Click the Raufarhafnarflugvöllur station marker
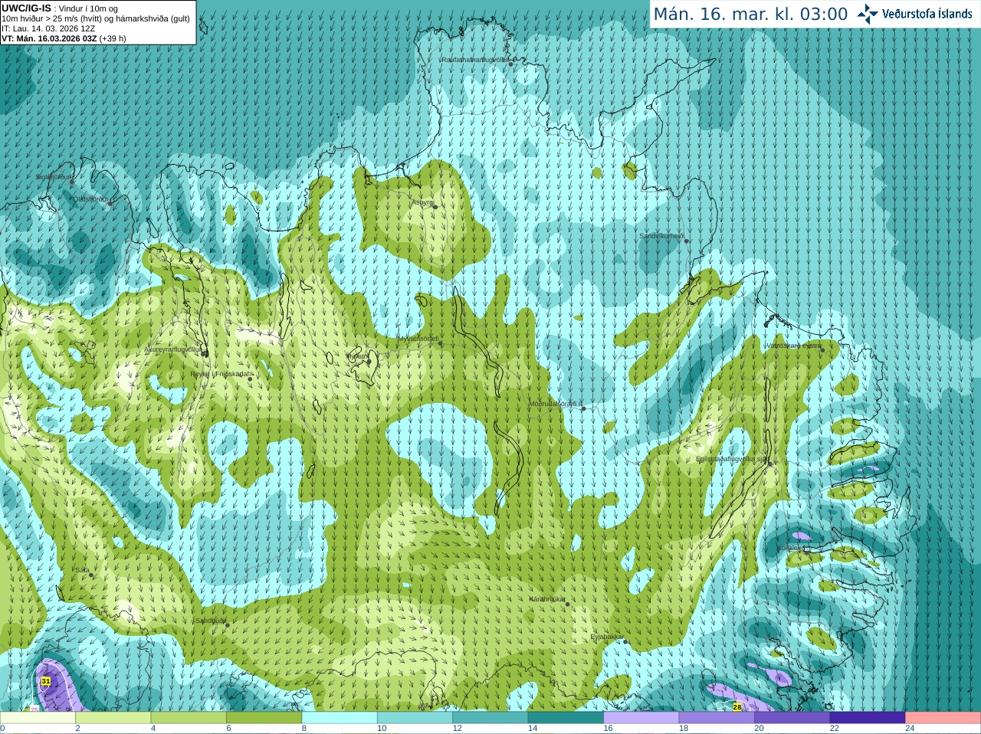This screenshot has width=981, height=734. pos(510,64)
